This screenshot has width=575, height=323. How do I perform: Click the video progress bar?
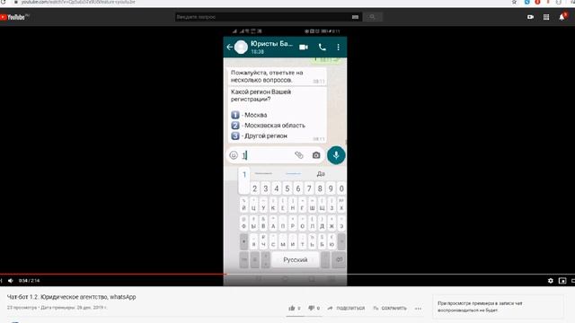(x=287, y=274)
